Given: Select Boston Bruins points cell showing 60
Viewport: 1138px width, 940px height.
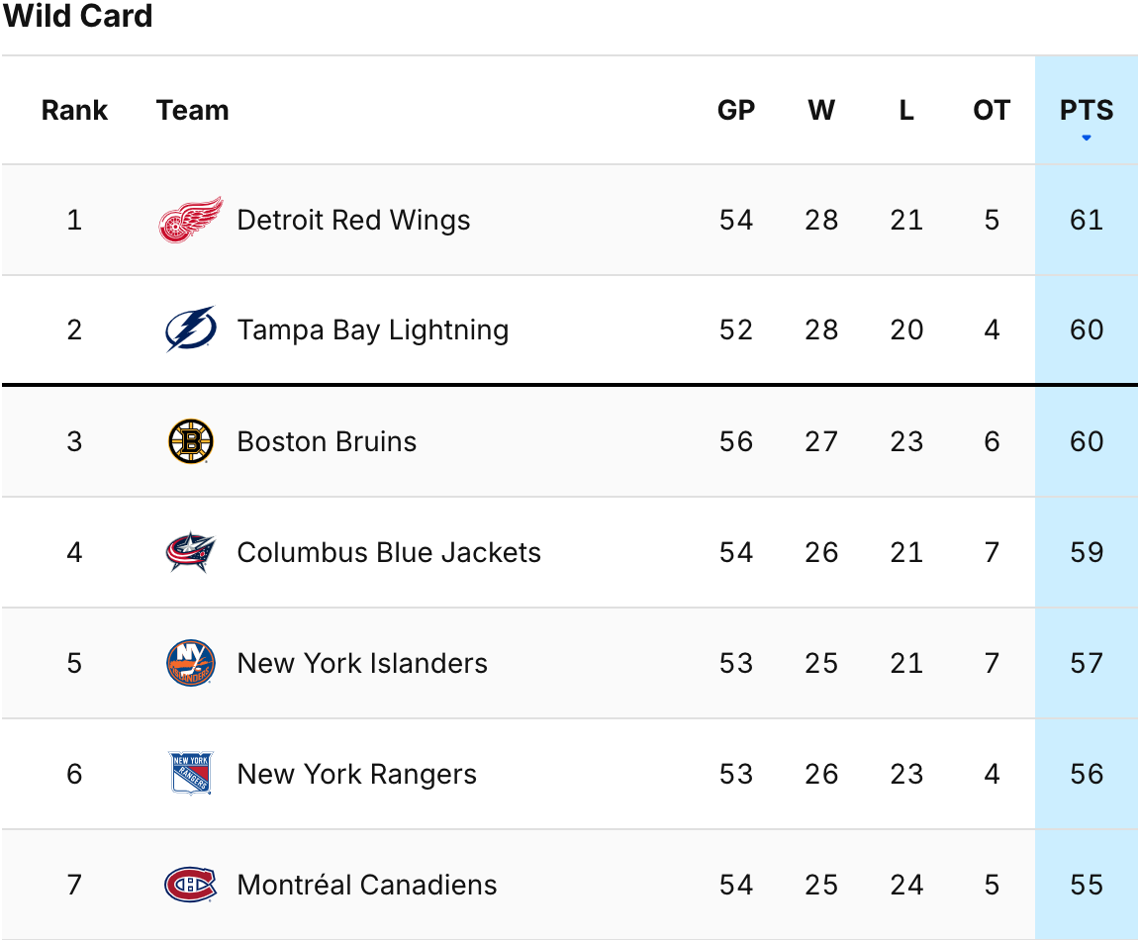Looking at the screenshot, I should [1086, 441].
